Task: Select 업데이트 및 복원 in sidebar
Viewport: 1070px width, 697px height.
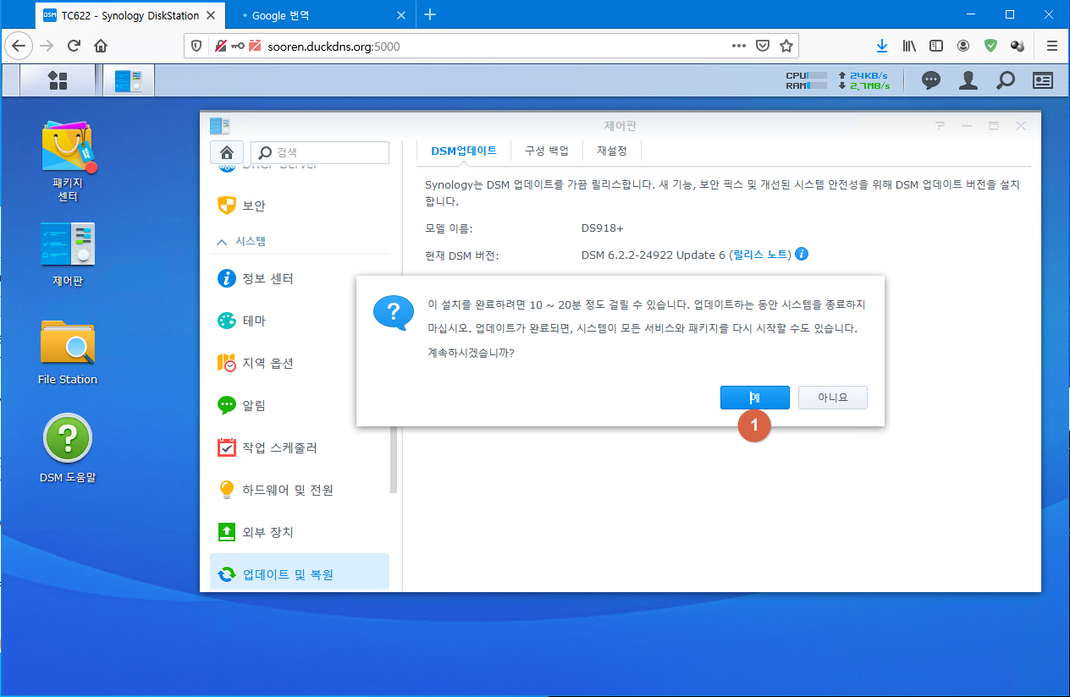Action: 300,574
